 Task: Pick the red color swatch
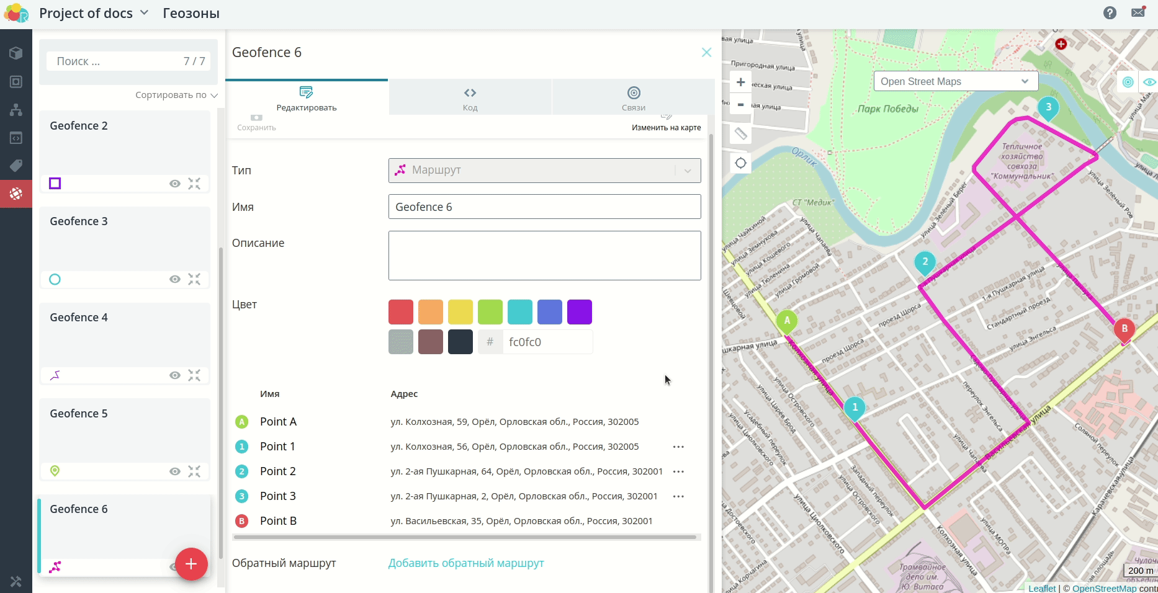tap(401, 312)
